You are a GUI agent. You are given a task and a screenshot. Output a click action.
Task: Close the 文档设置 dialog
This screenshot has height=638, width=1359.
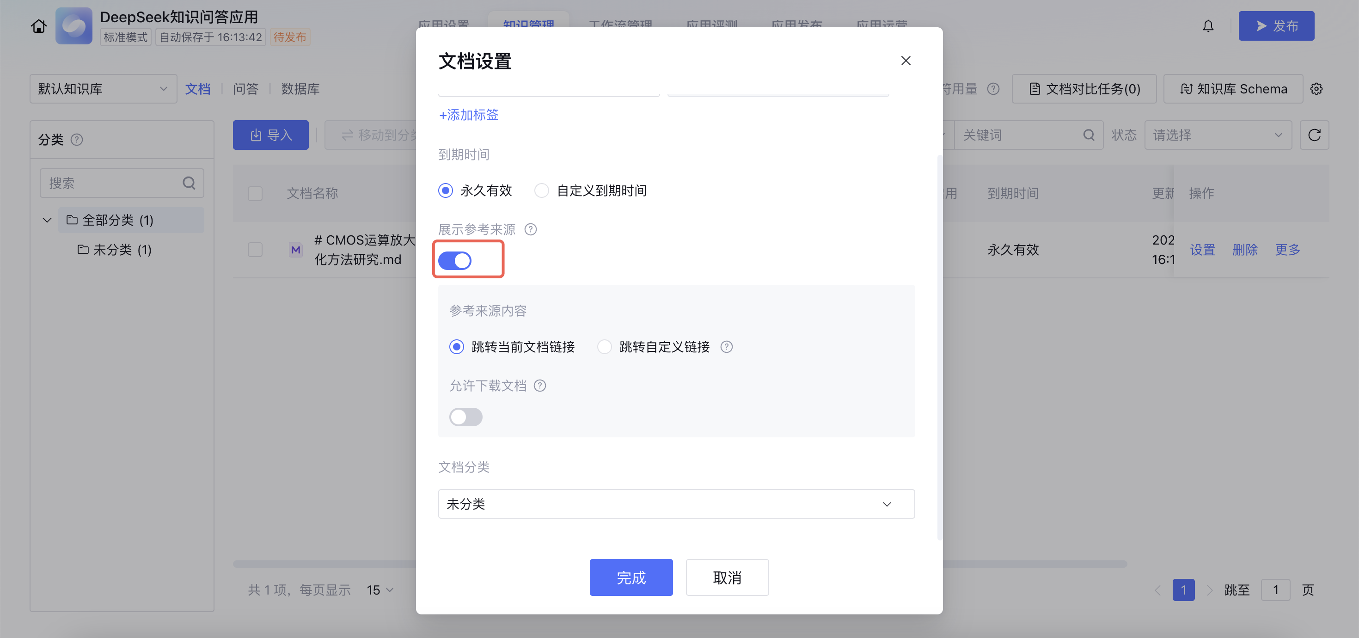point(905,61)
